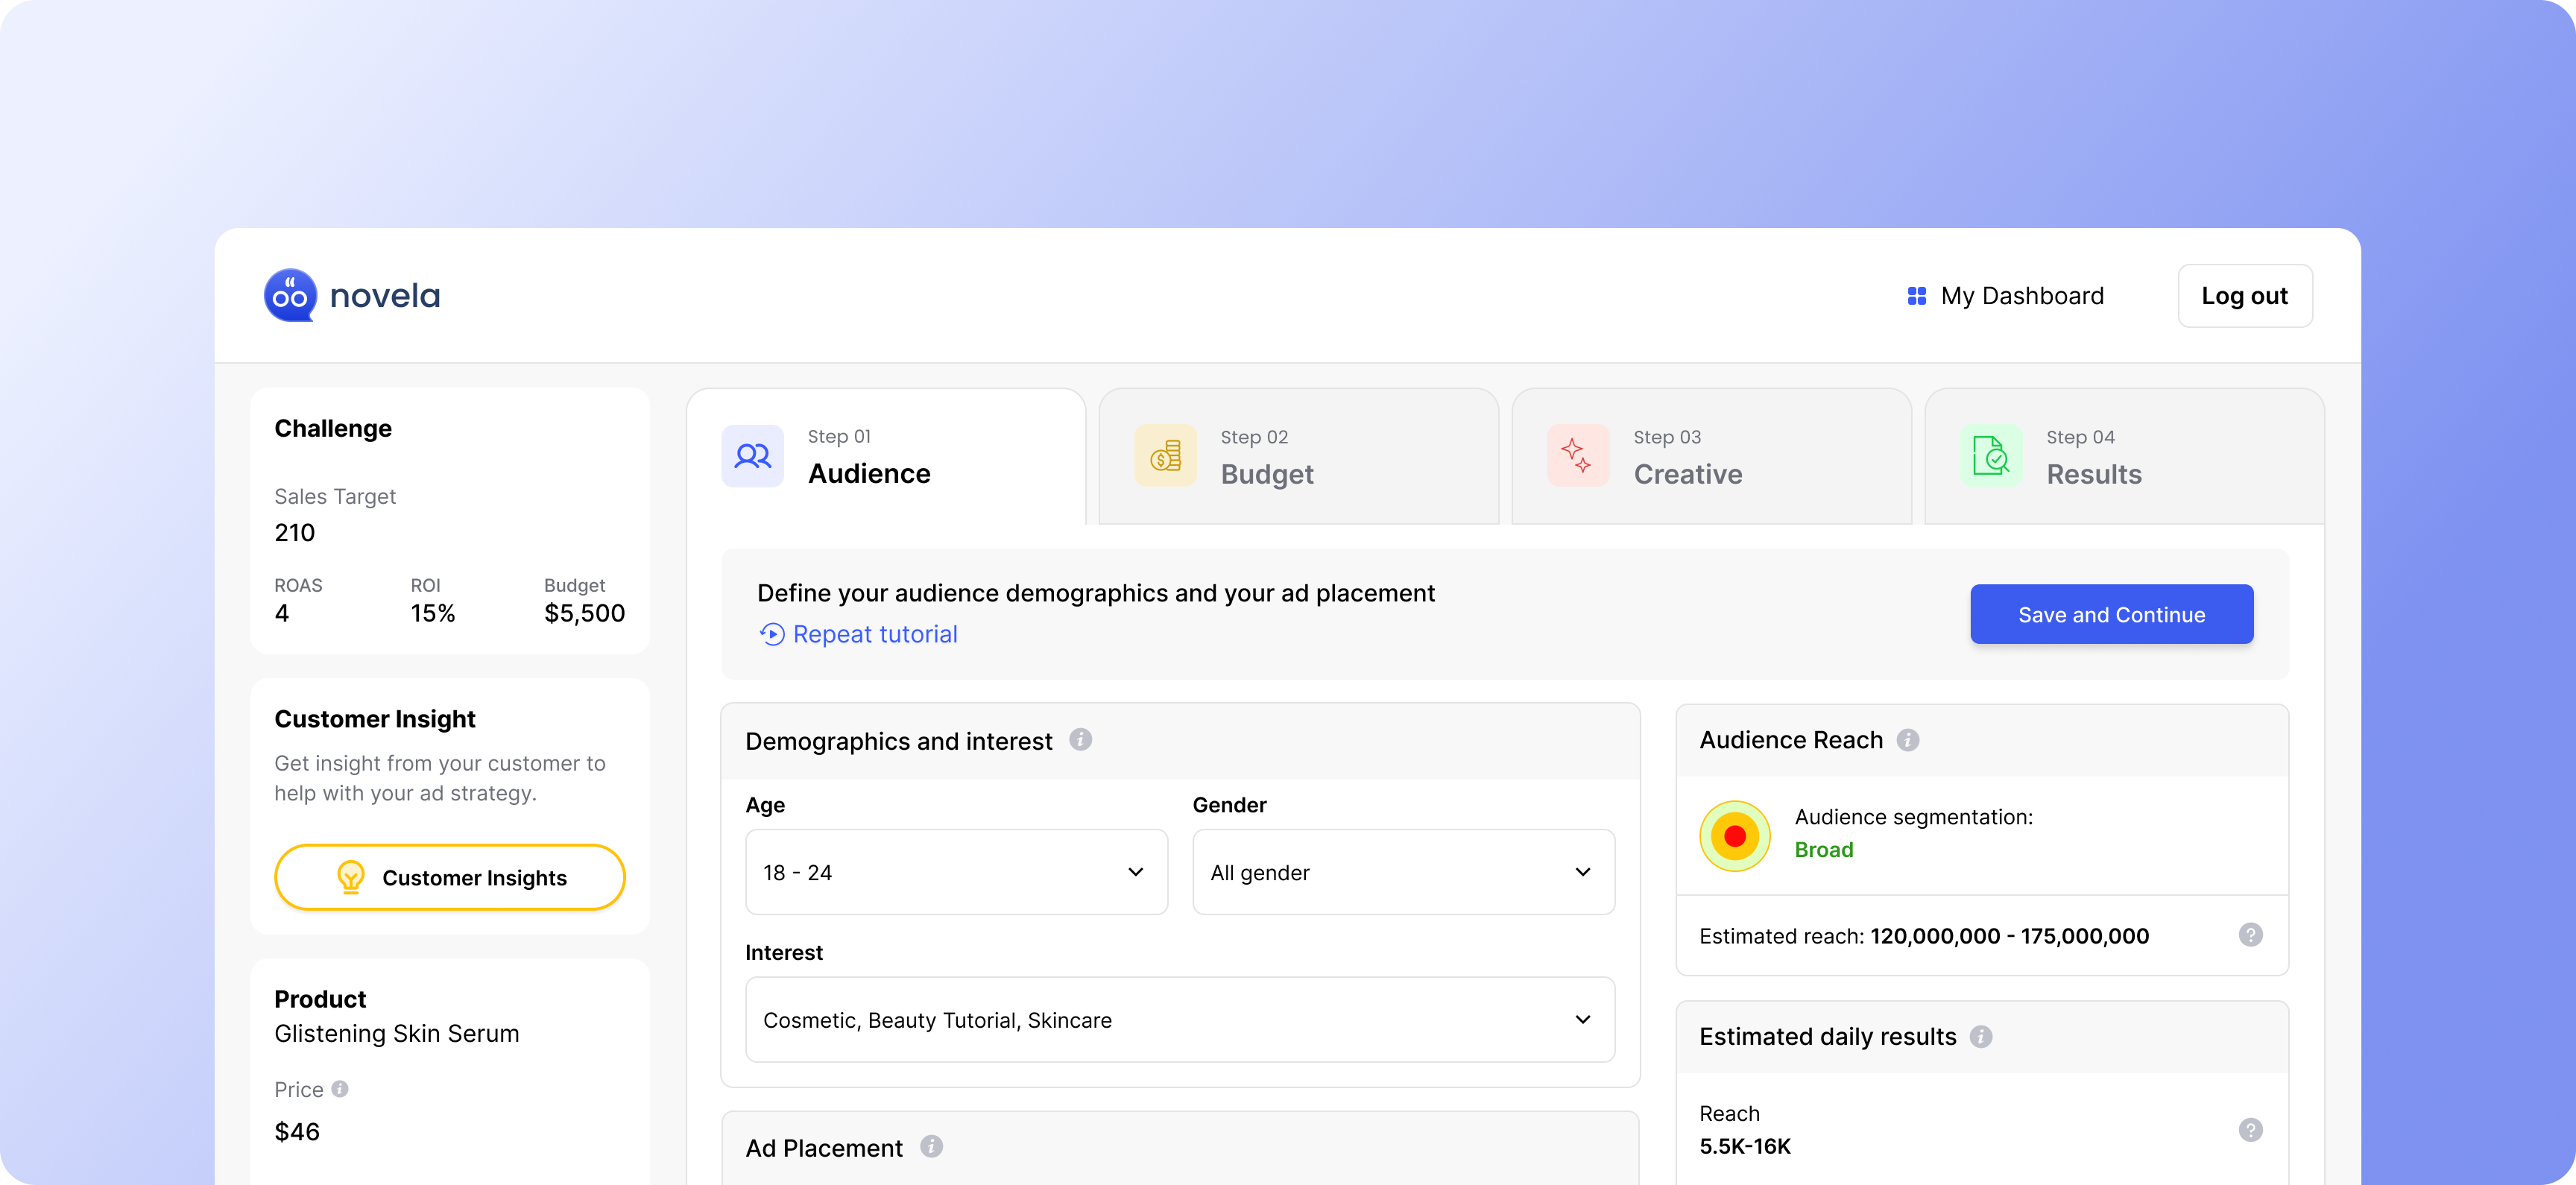Switch to the Step 04 Results tab
Screen dimensions: 2576x1185
click(2125, 456)
